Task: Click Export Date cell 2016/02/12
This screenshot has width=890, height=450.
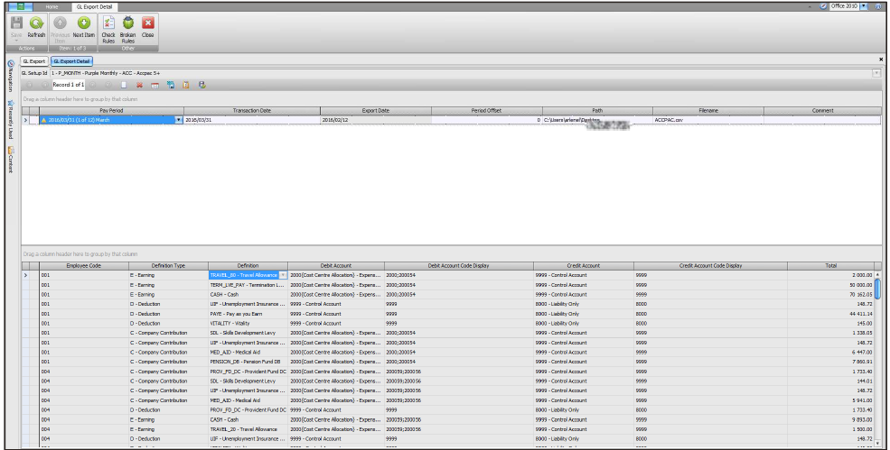Action: tap(376, 120)
